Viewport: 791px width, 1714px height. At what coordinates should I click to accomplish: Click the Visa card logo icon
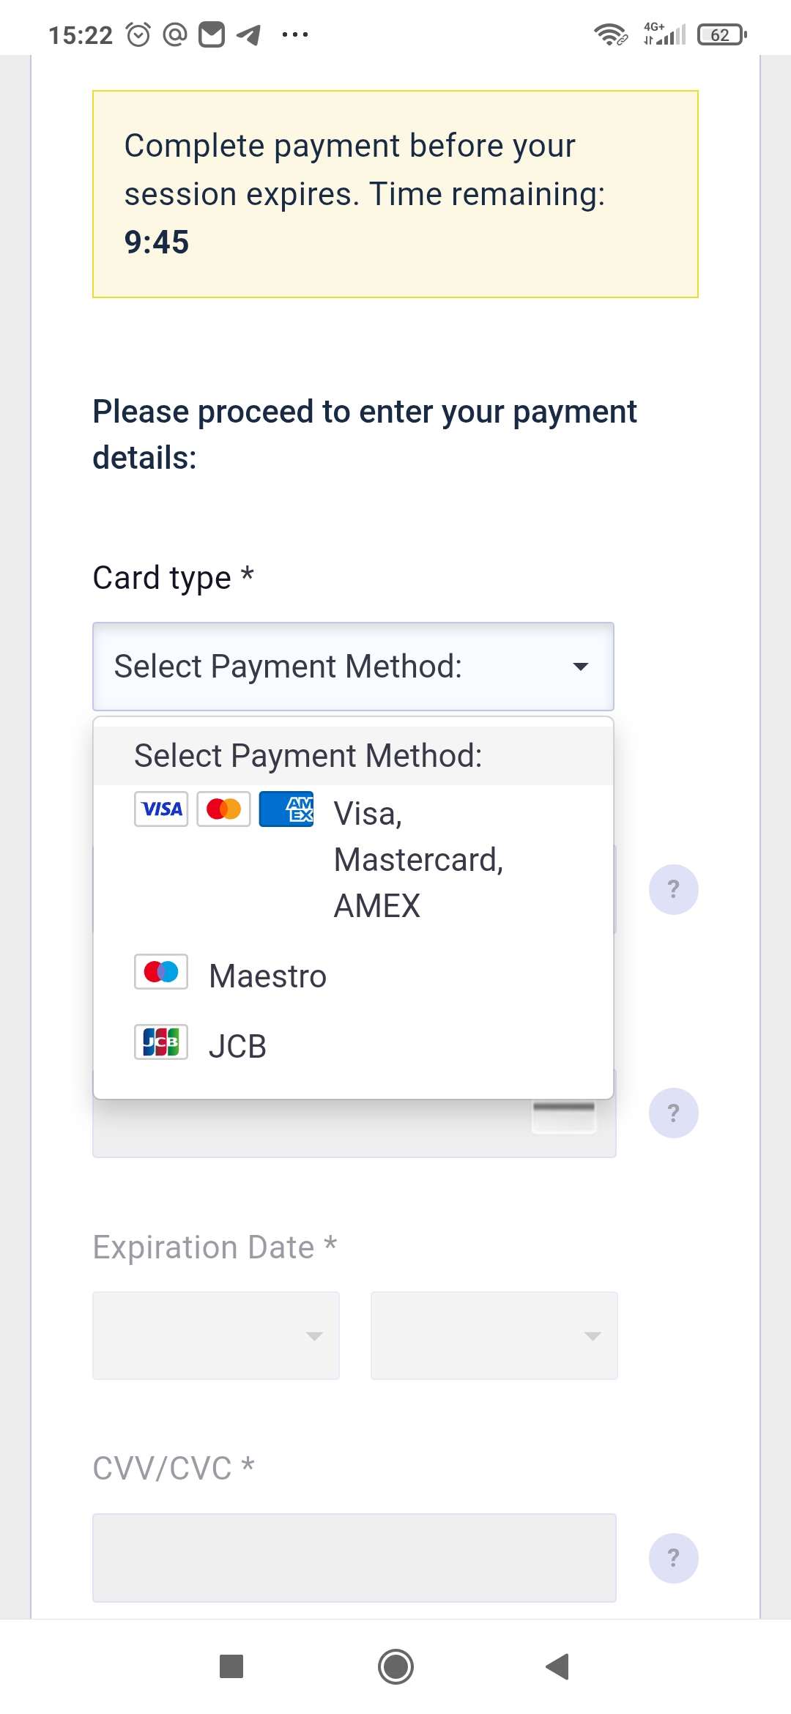click(161, 809)
